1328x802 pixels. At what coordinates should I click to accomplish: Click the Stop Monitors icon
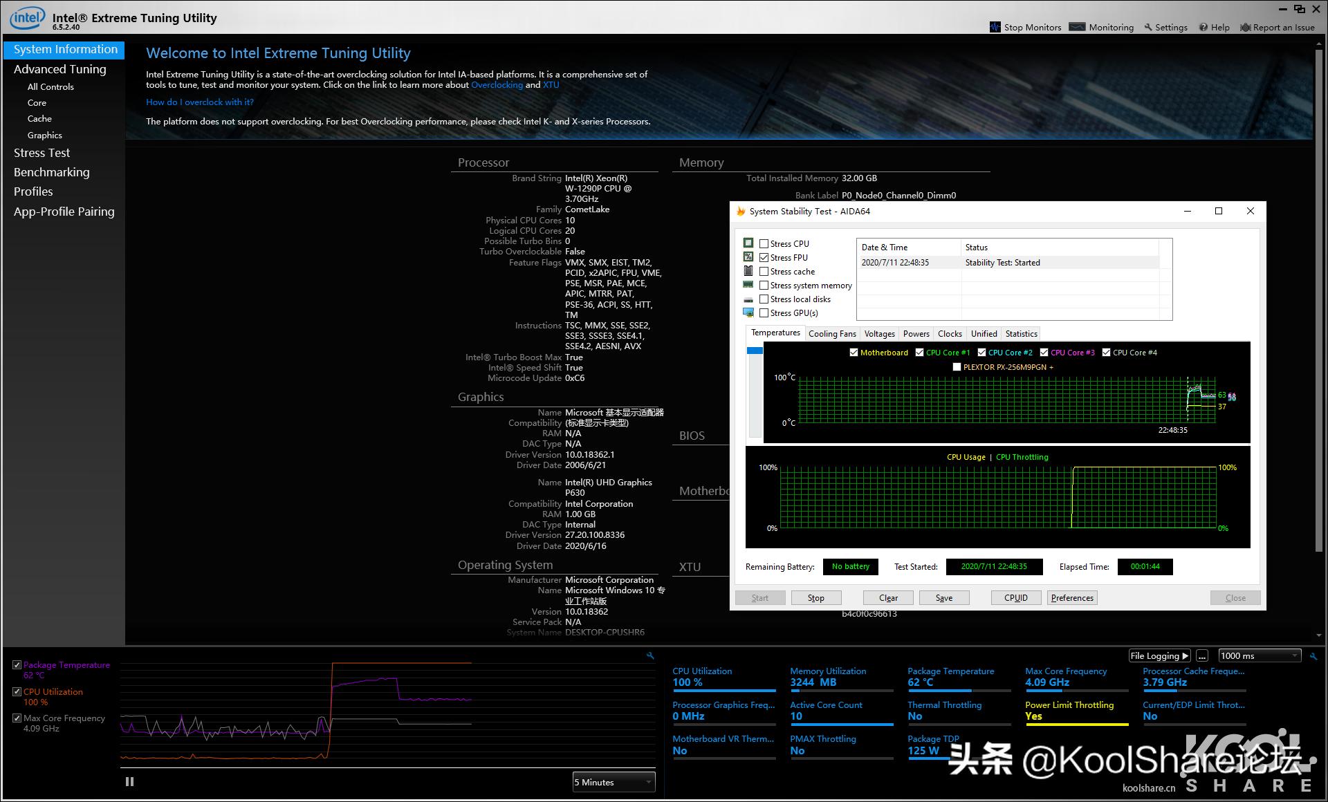click(x=995, y=27)
